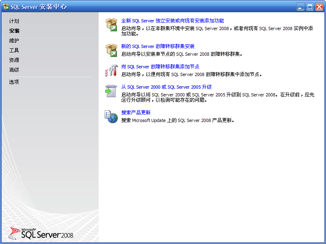Screen dimensions: 326x244
Task: Choose 高级 from the sidebar
Action: click(14, 70)
